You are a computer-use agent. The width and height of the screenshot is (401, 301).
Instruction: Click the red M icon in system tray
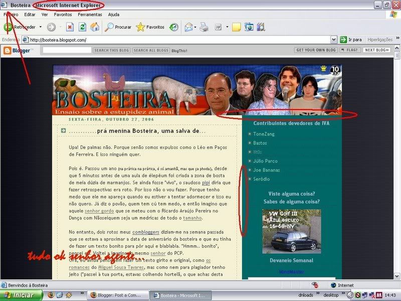coord(379,295)
